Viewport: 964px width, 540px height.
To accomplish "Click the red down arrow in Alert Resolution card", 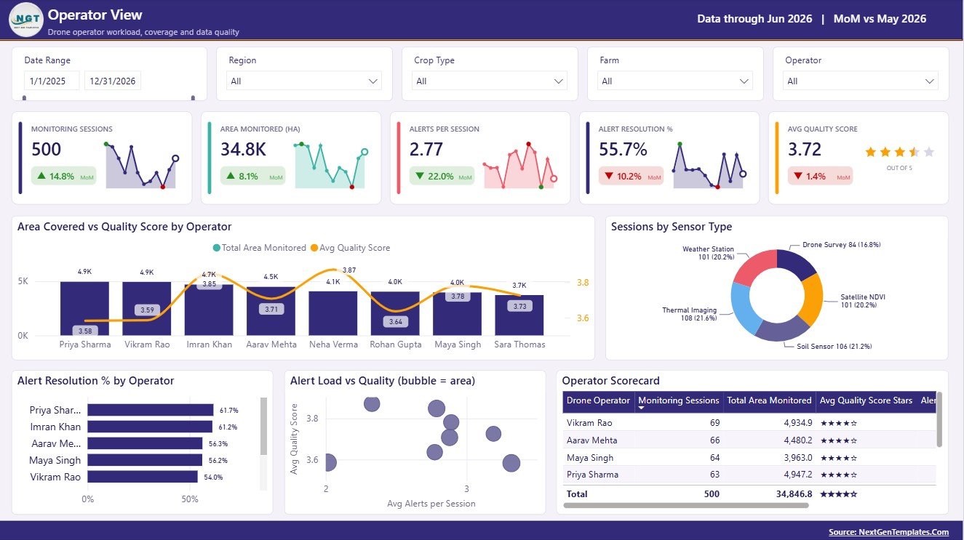I will coord(609,176).
